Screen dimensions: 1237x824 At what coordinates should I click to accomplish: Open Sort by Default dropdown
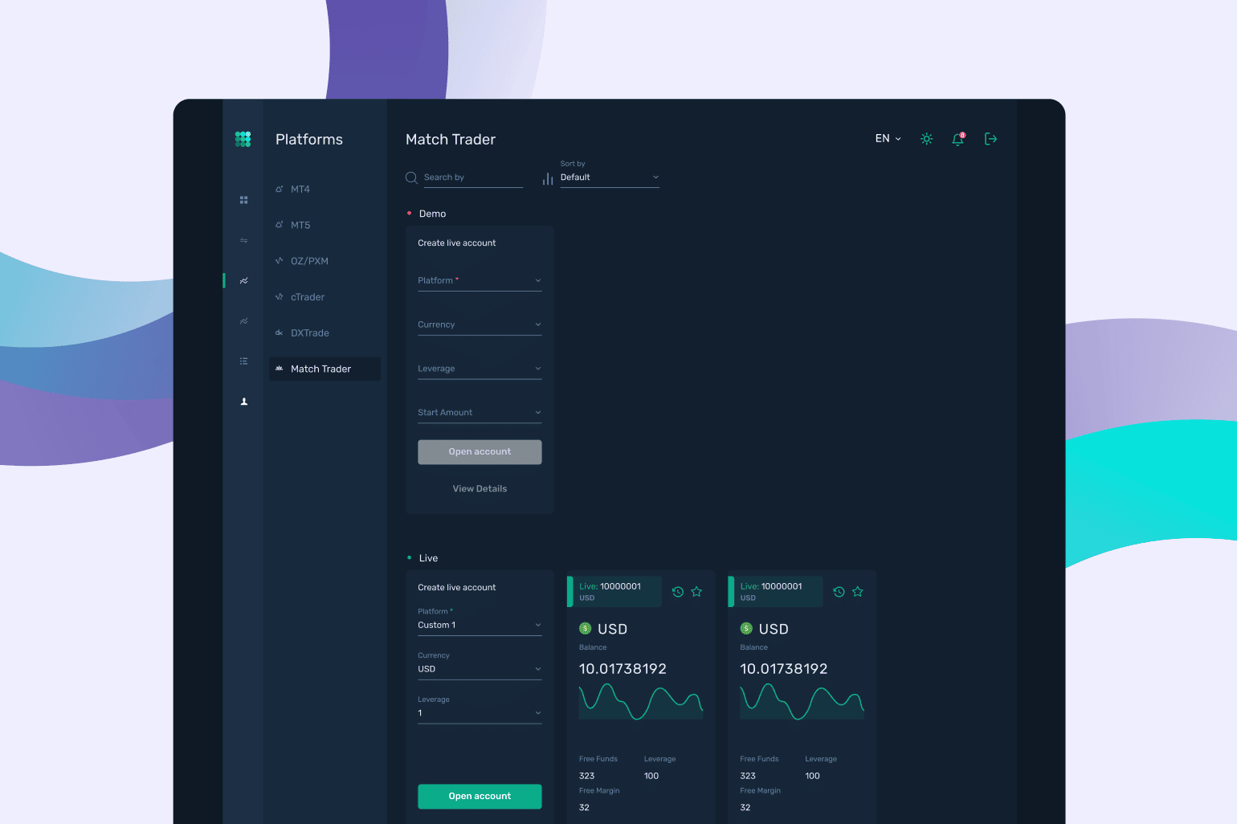pos(610,174)
